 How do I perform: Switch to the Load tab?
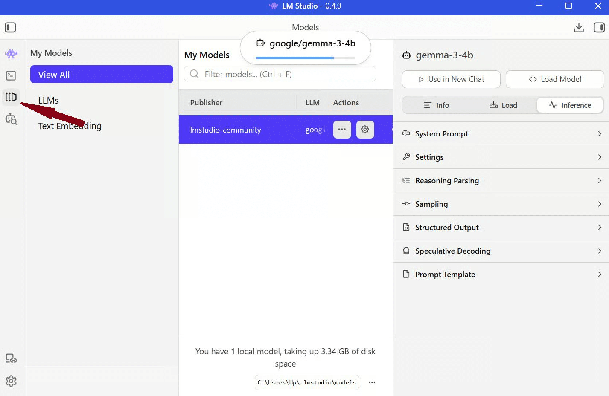[503, 105]
